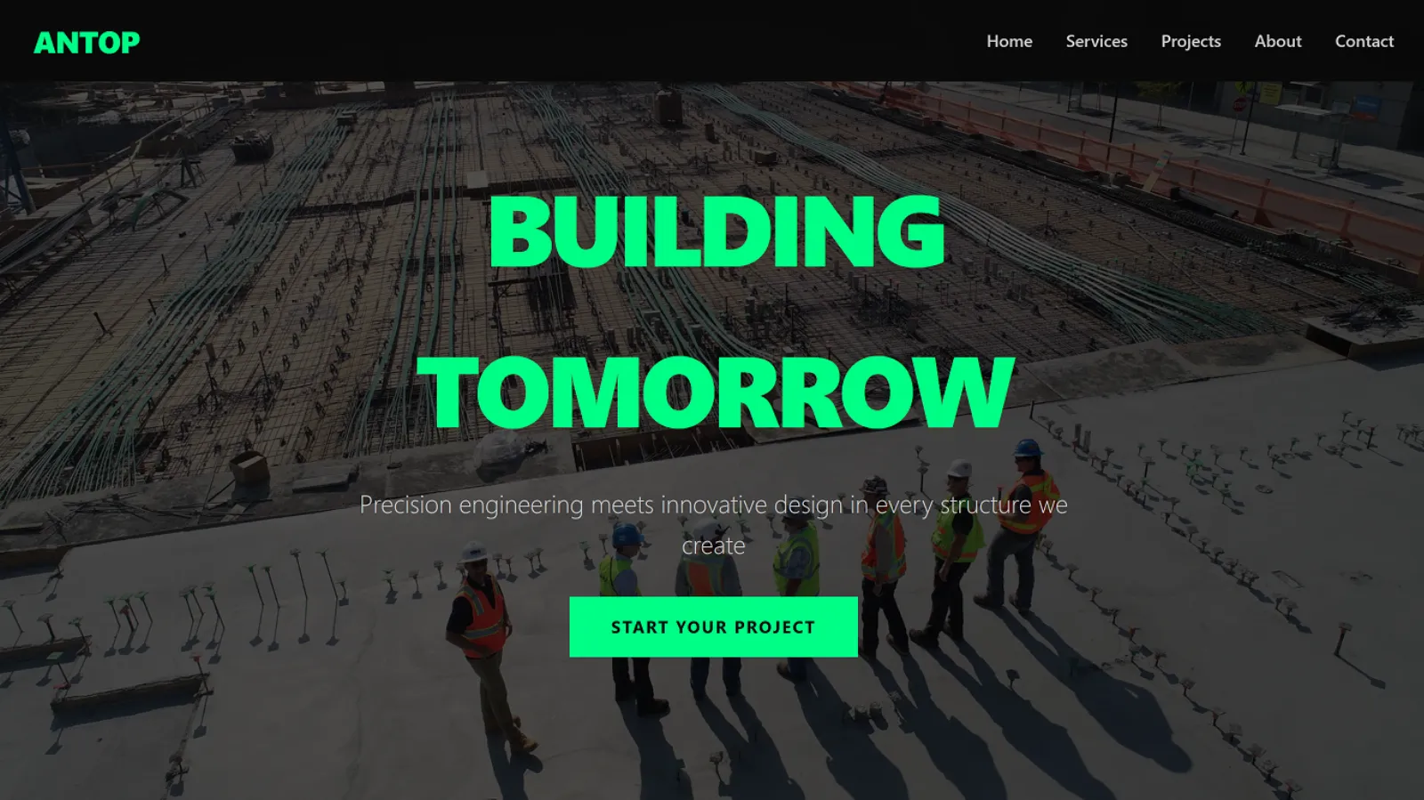Select the About menu item
Screen dimensions: 1424x800
point(1278,41)
